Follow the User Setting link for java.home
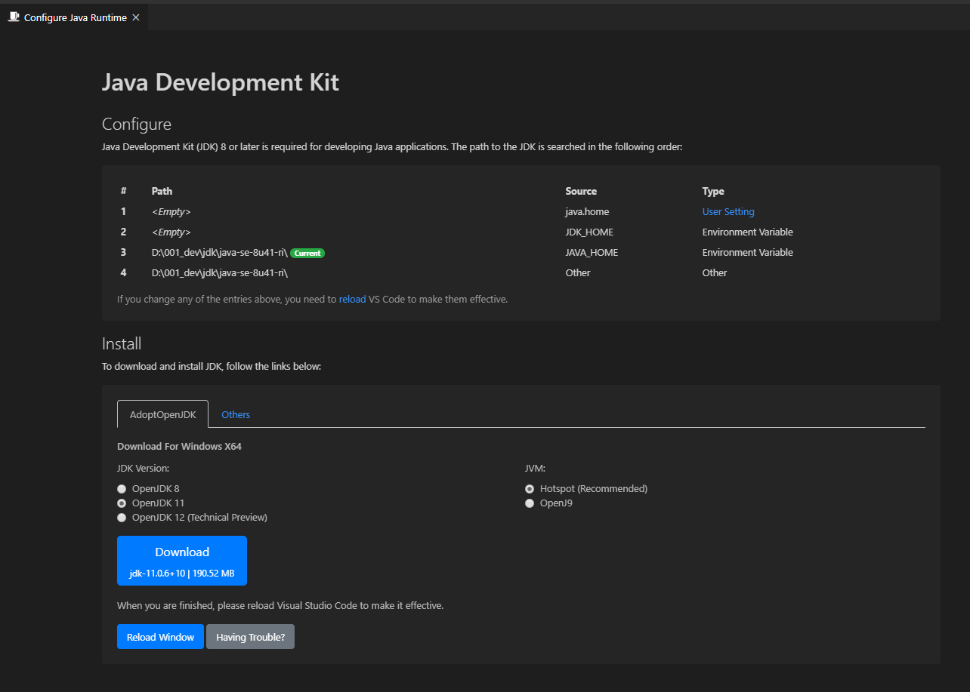The image size is (970, 692). [x=728, y=212]
